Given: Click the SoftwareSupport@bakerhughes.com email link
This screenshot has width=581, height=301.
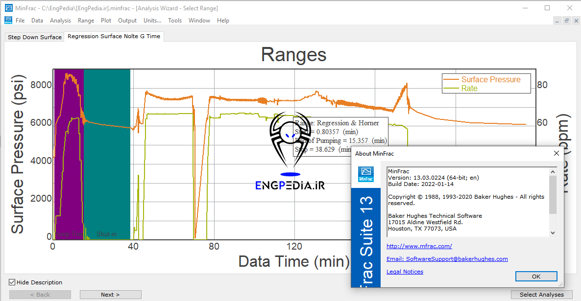Looking at the screenshot, I should click(x=447, y=259).
